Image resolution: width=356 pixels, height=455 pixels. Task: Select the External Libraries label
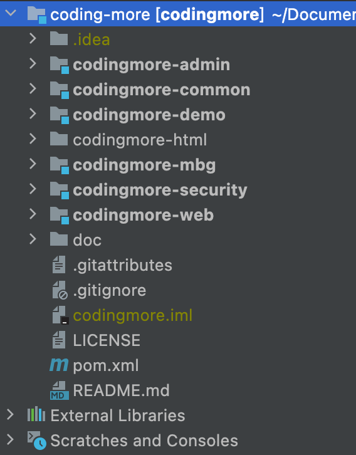point(118,416)
